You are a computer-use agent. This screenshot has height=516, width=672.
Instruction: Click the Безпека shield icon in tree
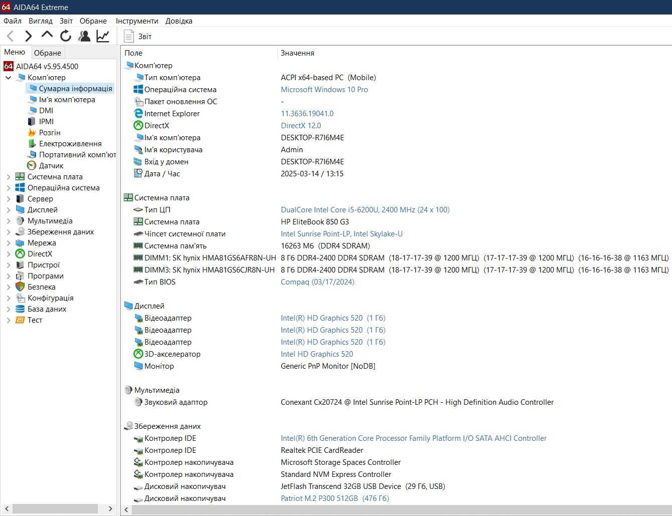[20, 287]
